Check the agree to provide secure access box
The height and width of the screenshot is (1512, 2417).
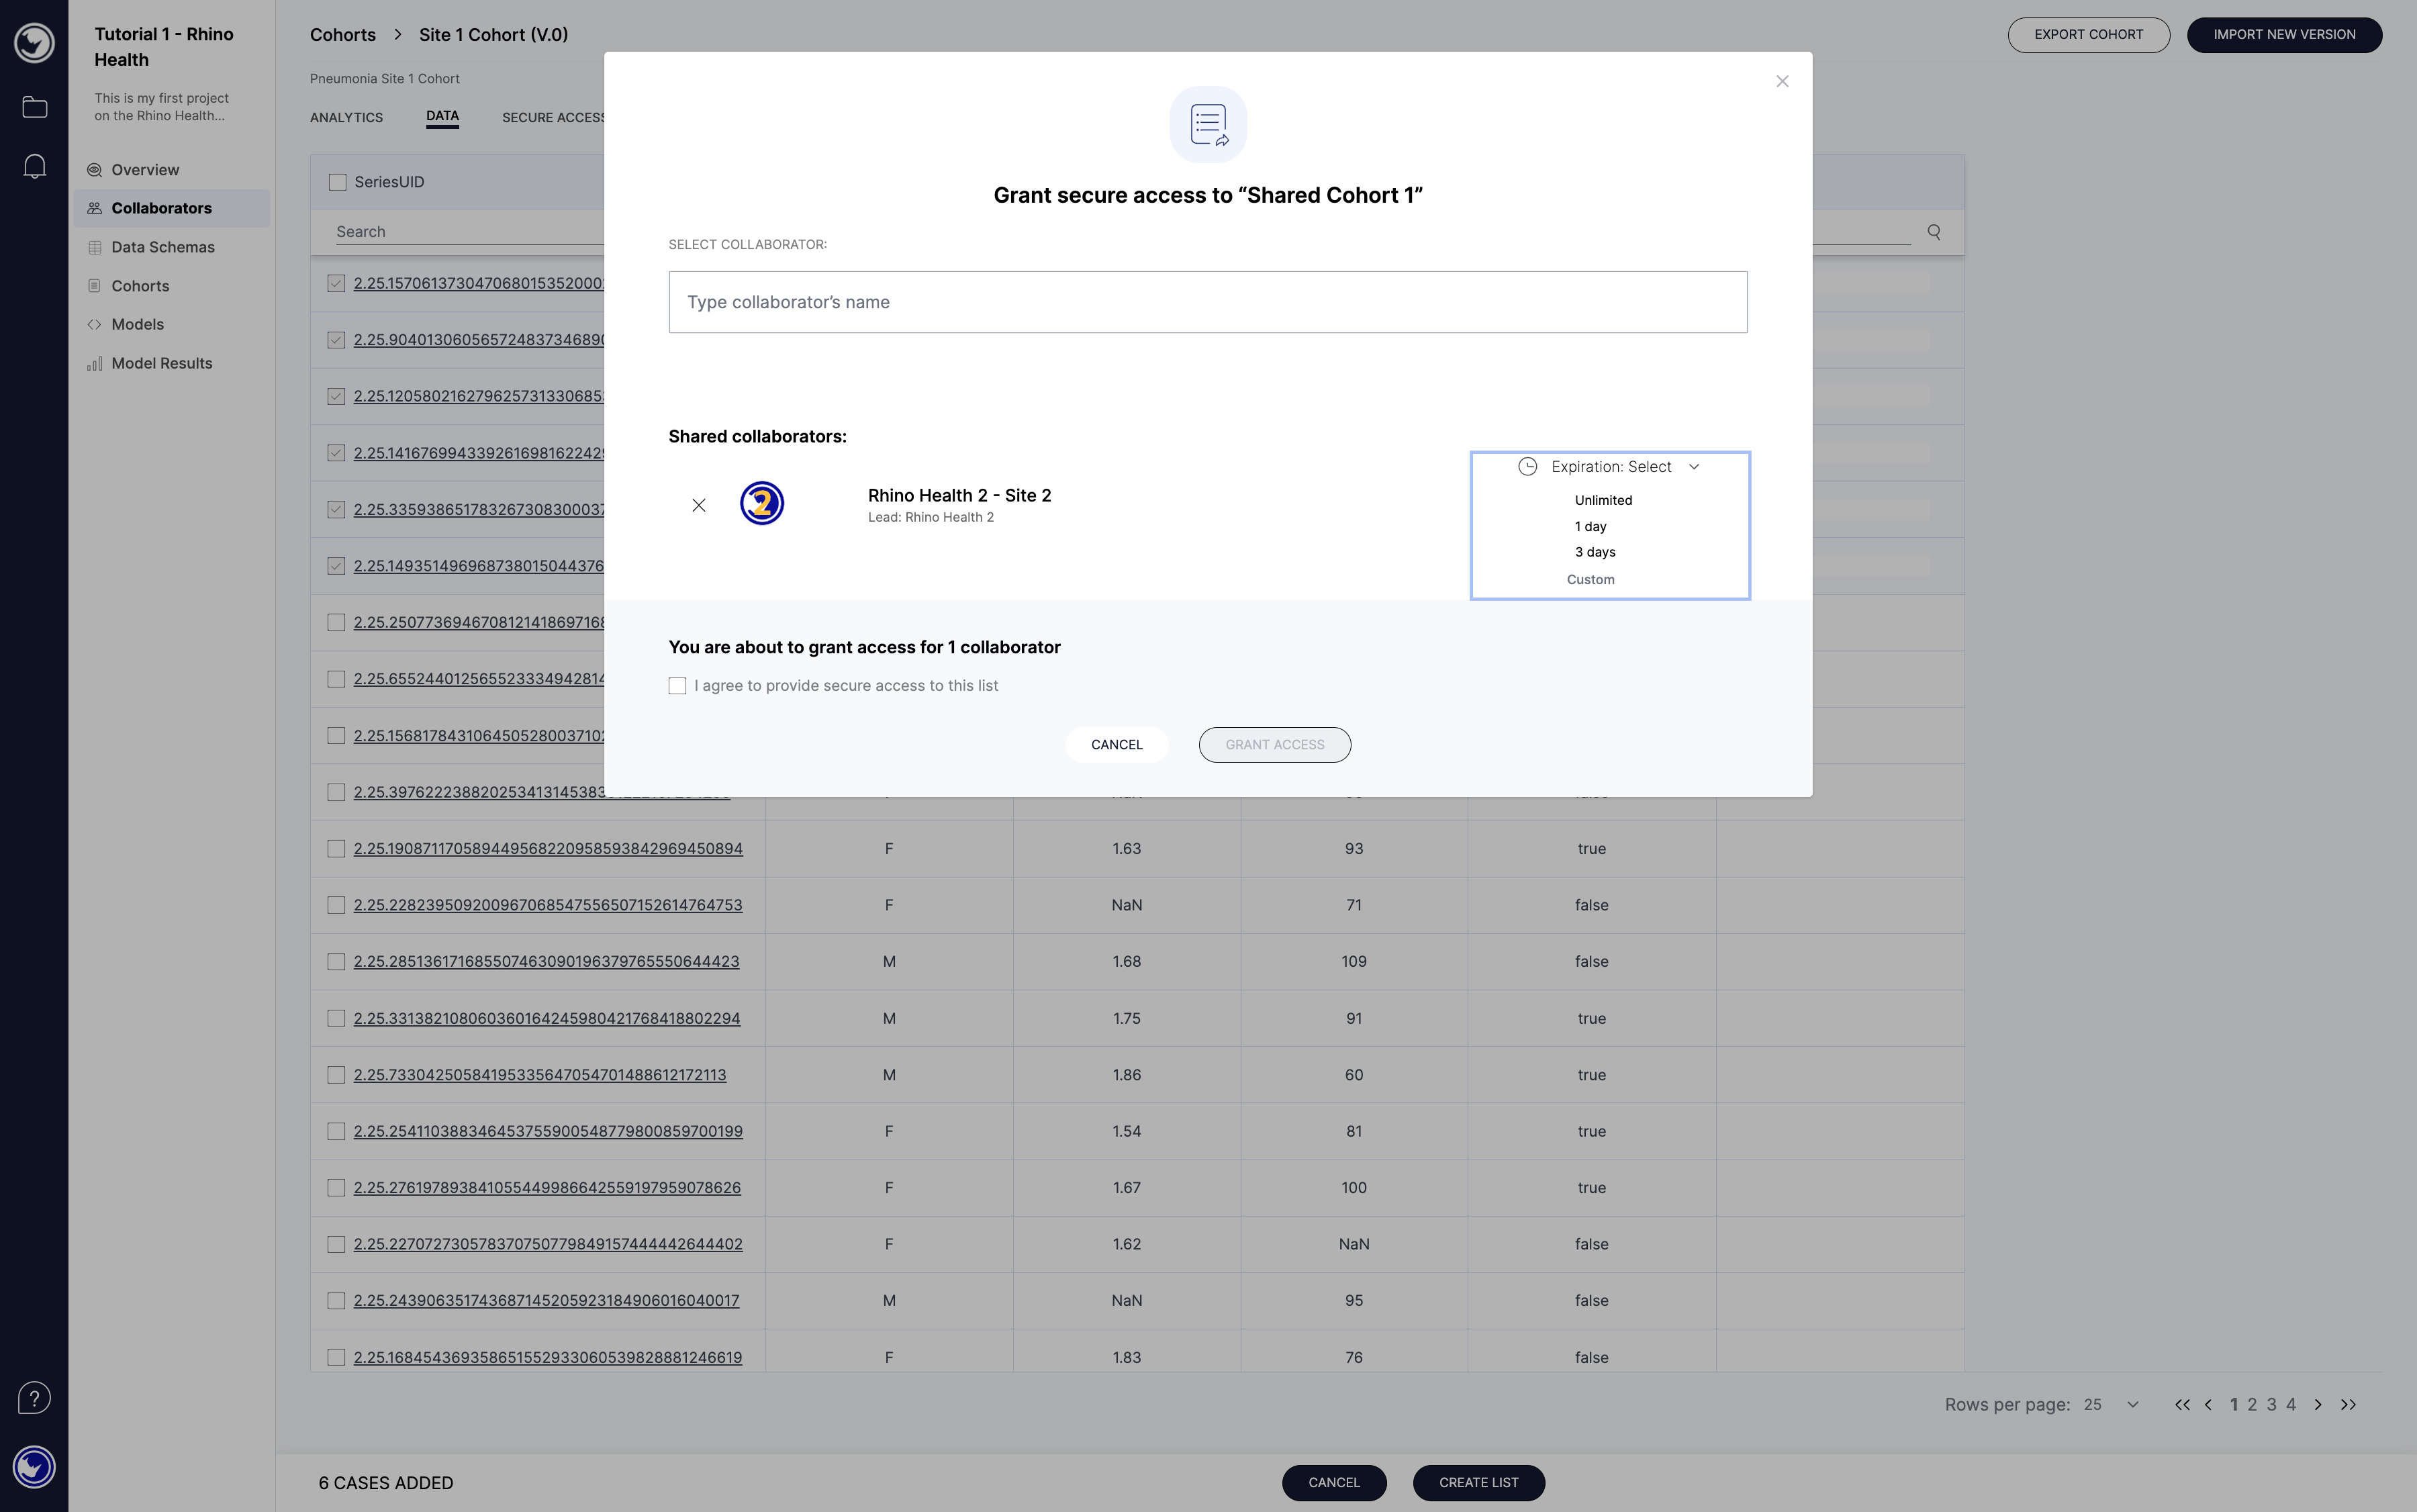click(x=677, y=686)
